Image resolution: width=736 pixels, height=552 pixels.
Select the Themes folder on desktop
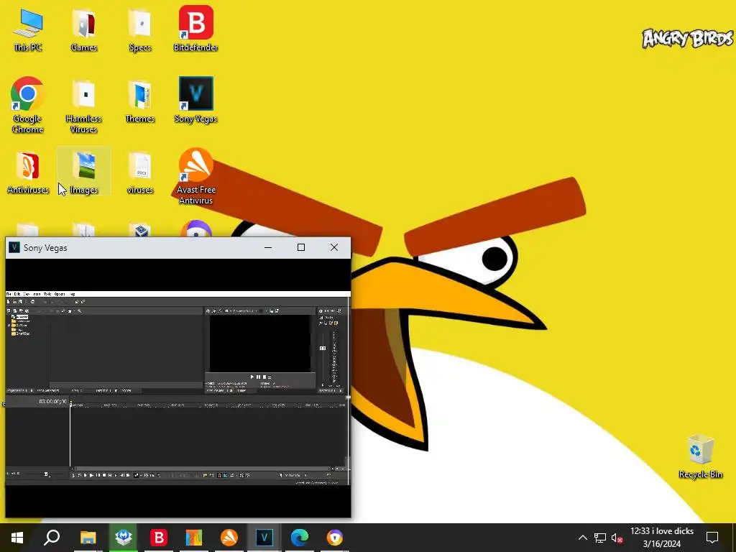140,101
